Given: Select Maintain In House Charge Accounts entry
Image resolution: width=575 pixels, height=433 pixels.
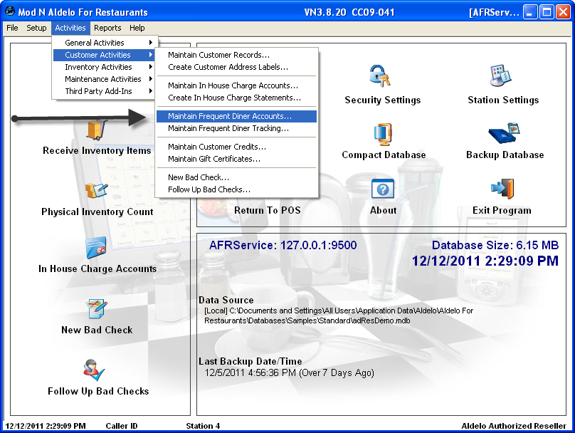Looking at the screenshot, I should click(x=236, y=85).
